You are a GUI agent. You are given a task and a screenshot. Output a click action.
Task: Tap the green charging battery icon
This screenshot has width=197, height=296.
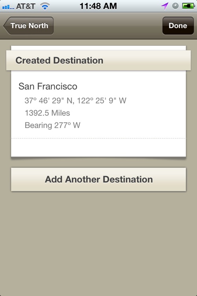coord(188,6)
